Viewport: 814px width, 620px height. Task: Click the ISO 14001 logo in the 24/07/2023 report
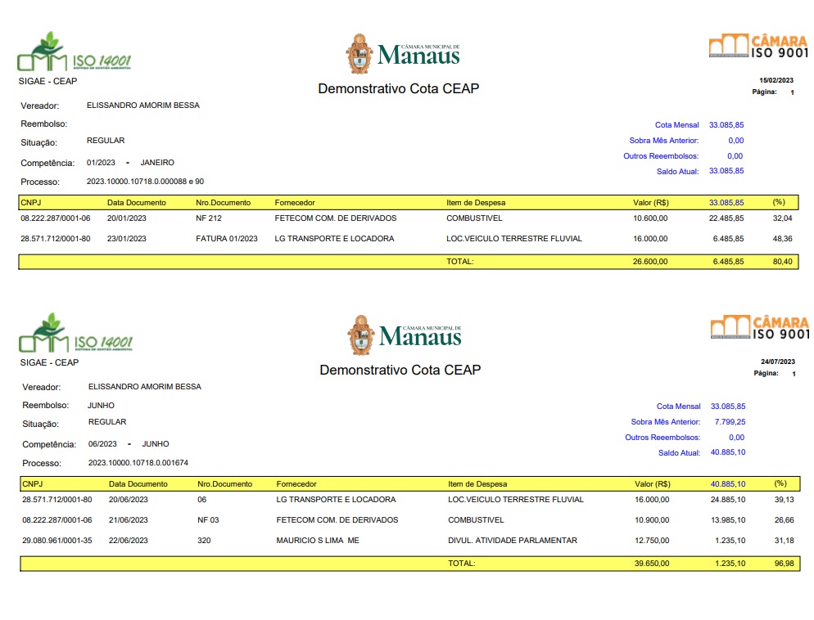tap(76, 333)
